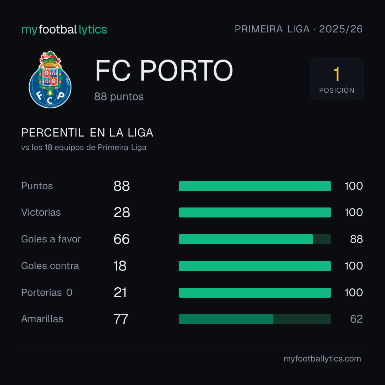Click the Porterías 0 percentile bar
385x385 pixels.
coord(255,293)
